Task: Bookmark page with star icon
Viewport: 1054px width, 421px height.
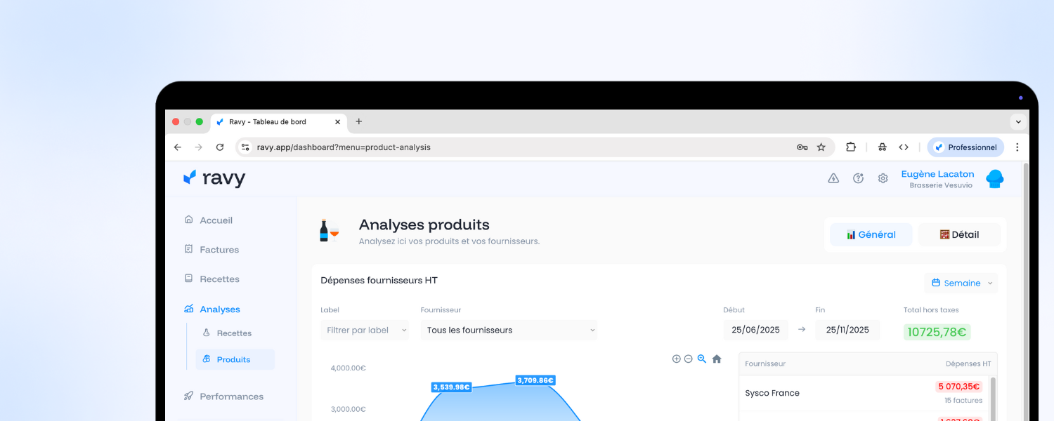Action: click(821, 147)
